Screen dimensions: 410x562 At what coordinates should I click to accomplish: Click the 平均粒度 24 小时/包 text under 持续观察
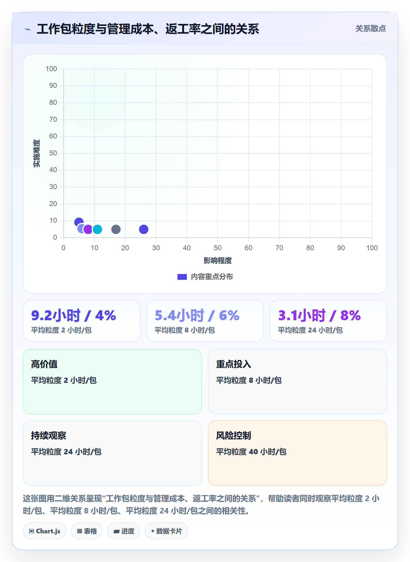pyautogui.click(x=66, y=452)
